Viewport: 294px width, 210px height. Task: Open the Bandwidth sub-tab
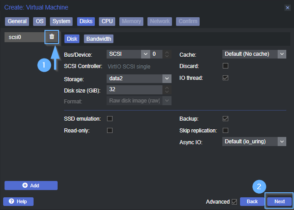(98, 39)
